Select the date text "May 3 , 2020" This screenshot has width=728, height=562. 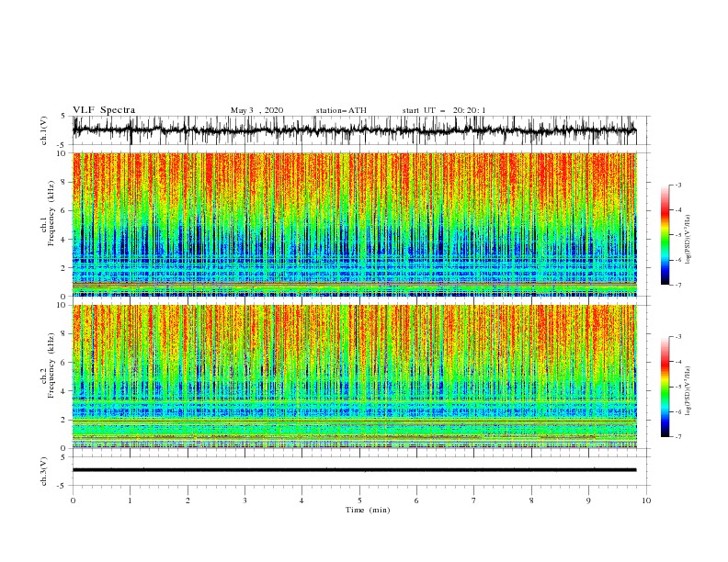256,110
